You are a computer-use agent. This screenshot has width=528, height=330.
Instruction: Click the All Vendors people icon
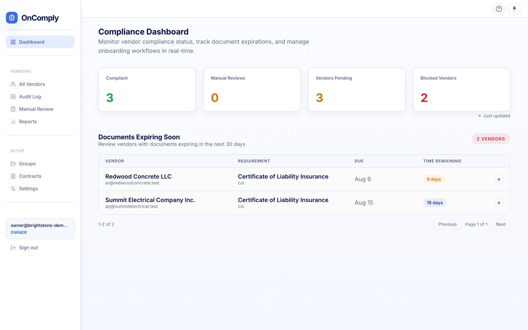pyautogui.click(x=13, y=84)
